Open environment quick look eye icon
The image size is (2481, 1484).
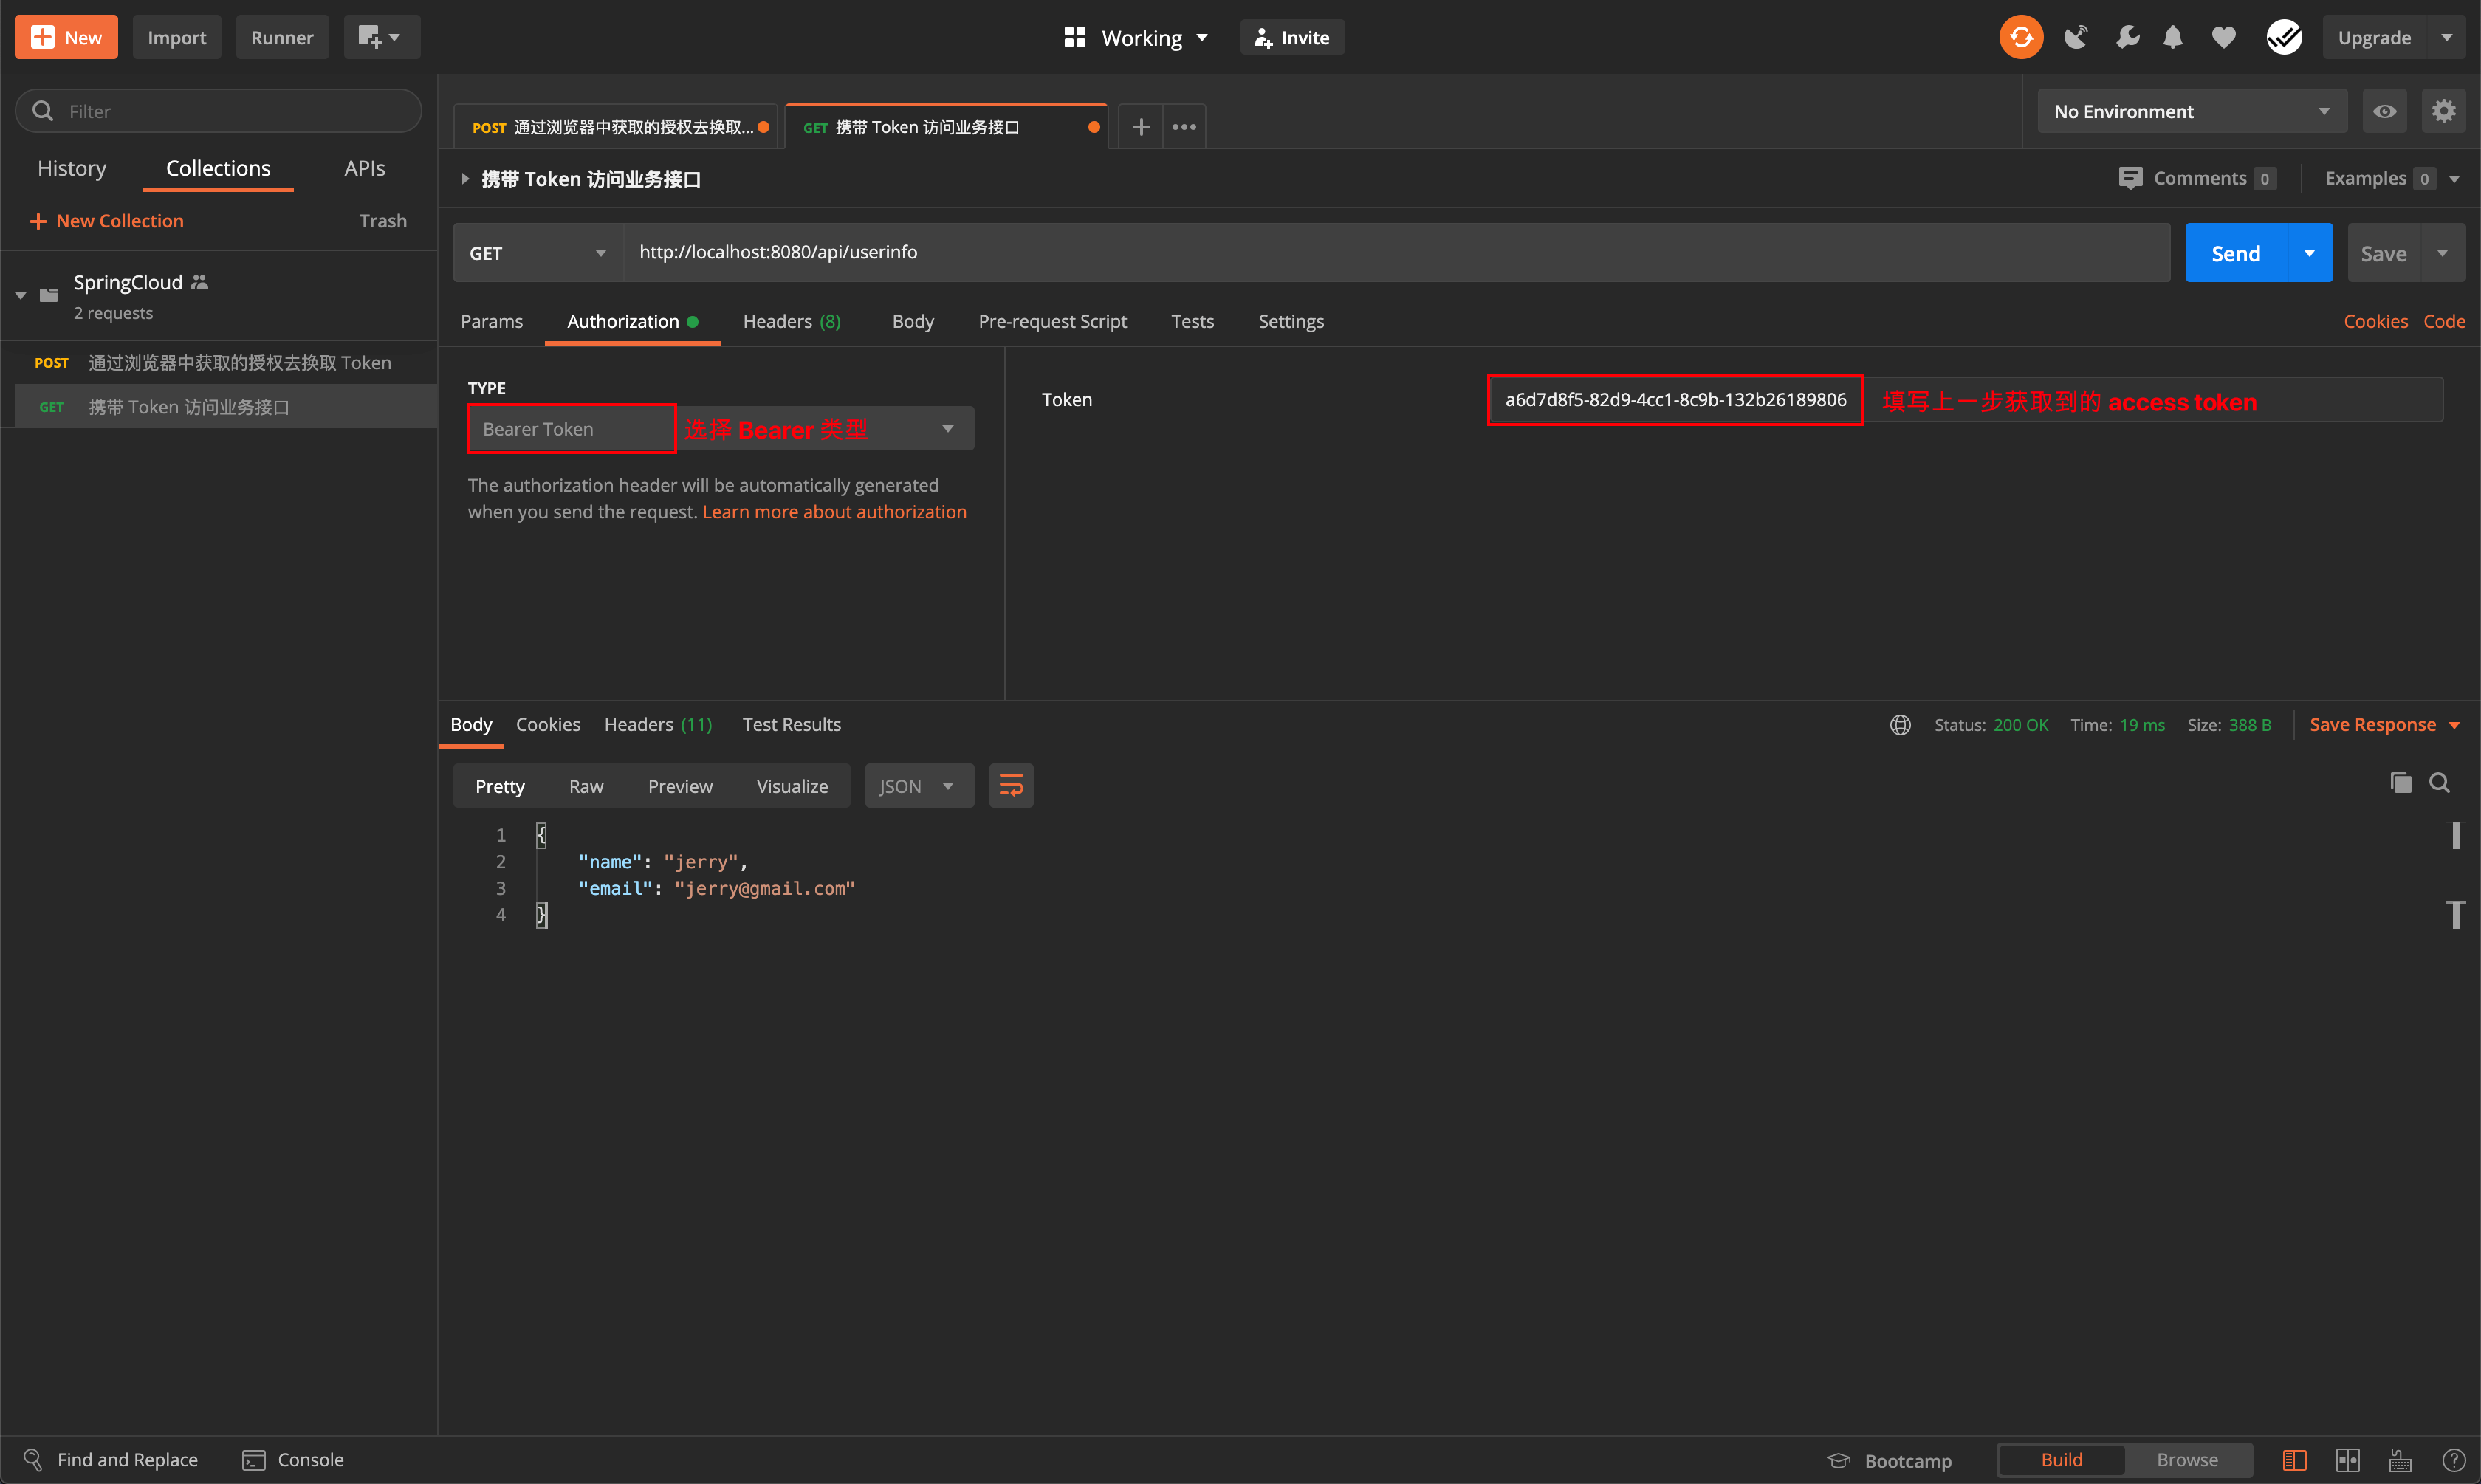point(2385,111)
